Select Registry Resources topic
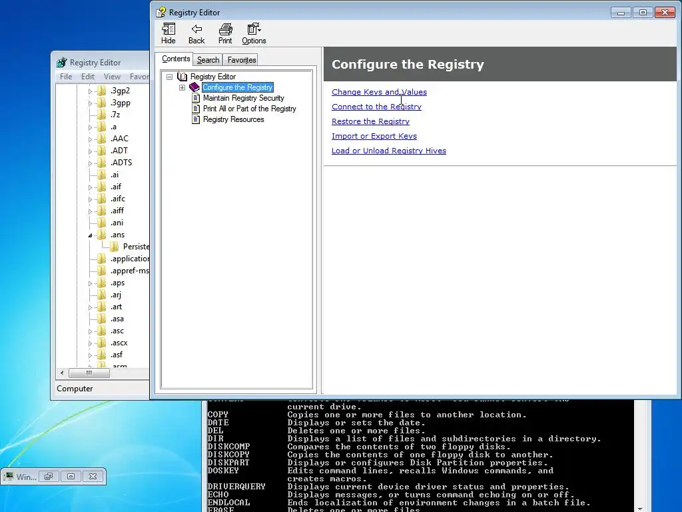Viewport: 682px width, 512px height. pyautogui.click(x=234, y=119)
